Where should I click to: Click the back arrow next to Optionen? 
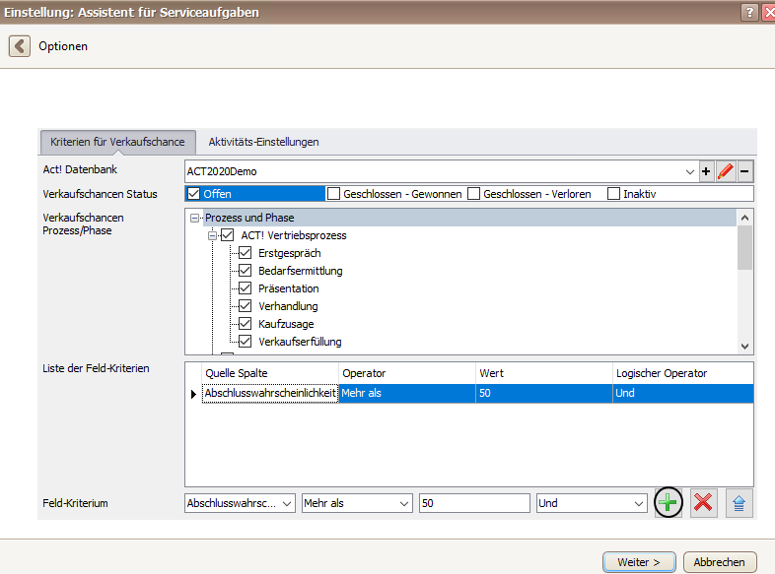pyautogui.click(x=20, y=46)
